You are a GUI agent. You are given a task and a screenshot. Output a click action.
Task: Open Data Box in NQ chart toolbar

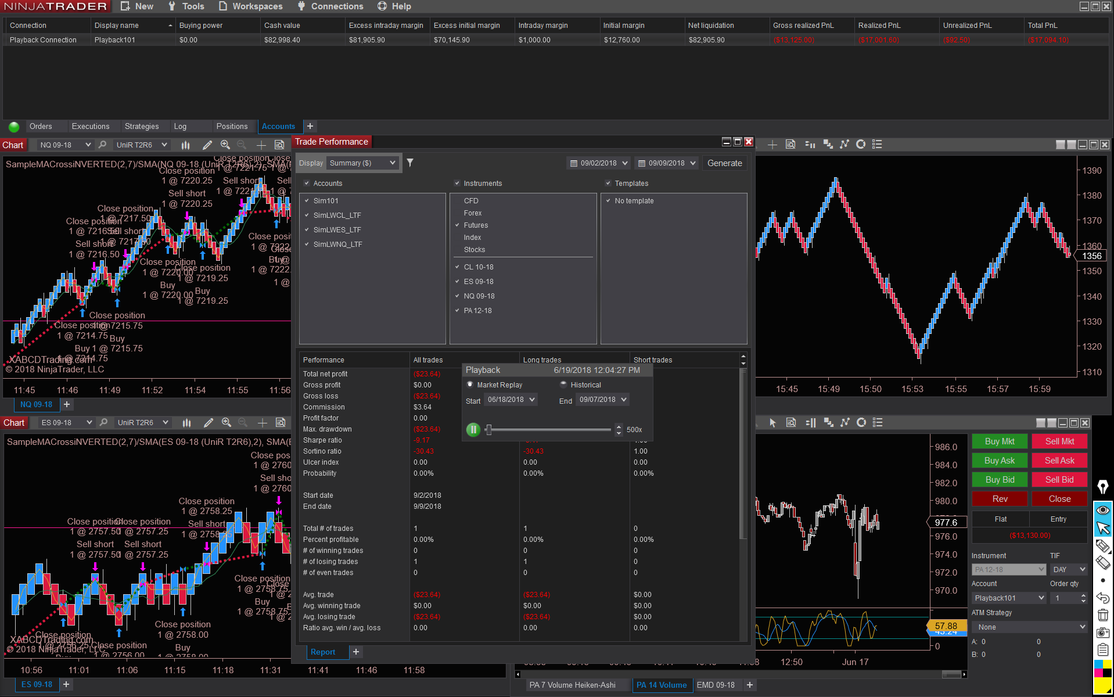279,145
